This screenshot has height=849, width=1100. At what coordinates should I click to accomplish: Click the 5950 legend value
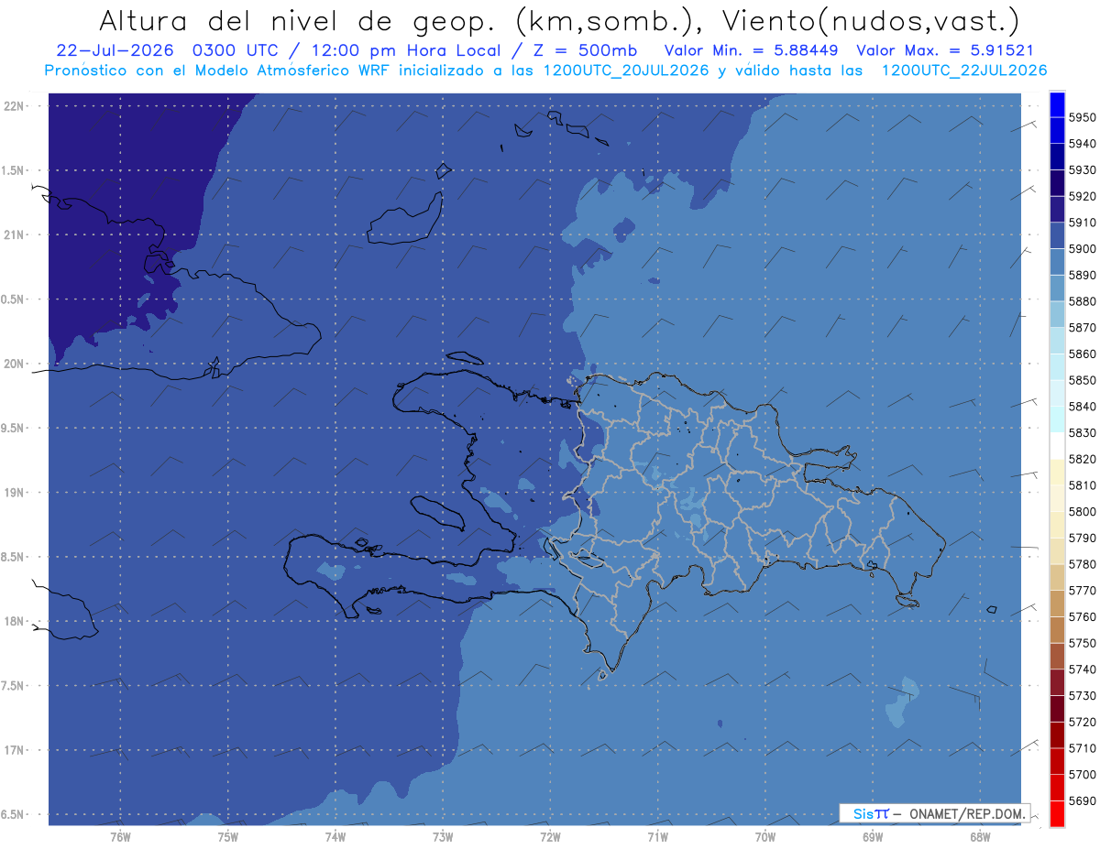[1083, 117]
